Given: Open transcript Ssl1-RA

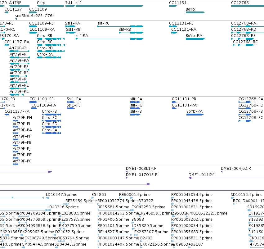Looking at the screenshot, I should (x=73, y=23).
